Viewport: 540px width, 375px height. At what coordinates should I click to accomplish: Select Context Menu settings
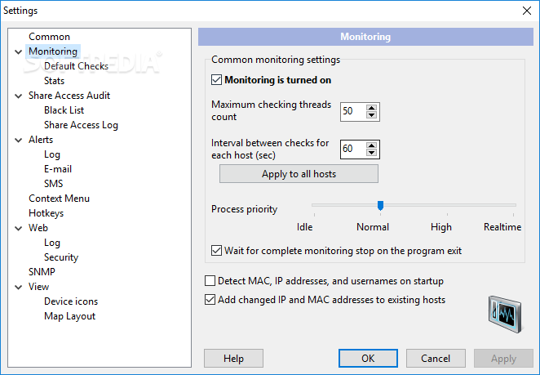point(59,199)
